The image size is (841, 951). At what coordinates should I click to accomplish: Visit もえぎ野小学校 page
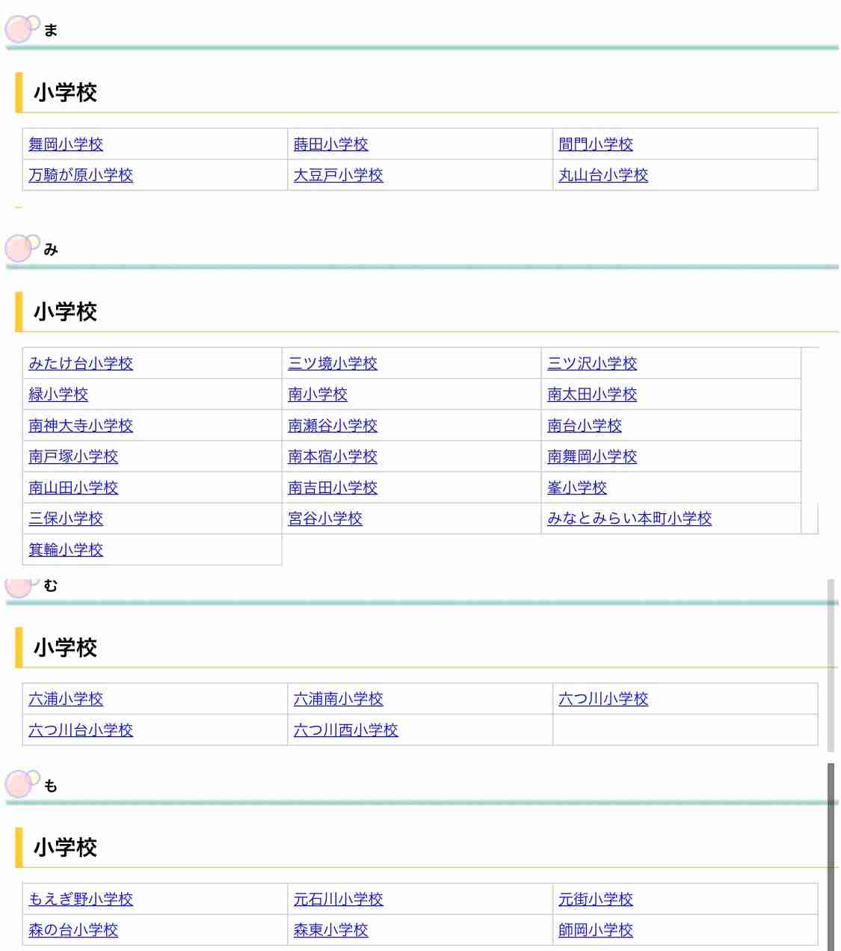[81, 899]
